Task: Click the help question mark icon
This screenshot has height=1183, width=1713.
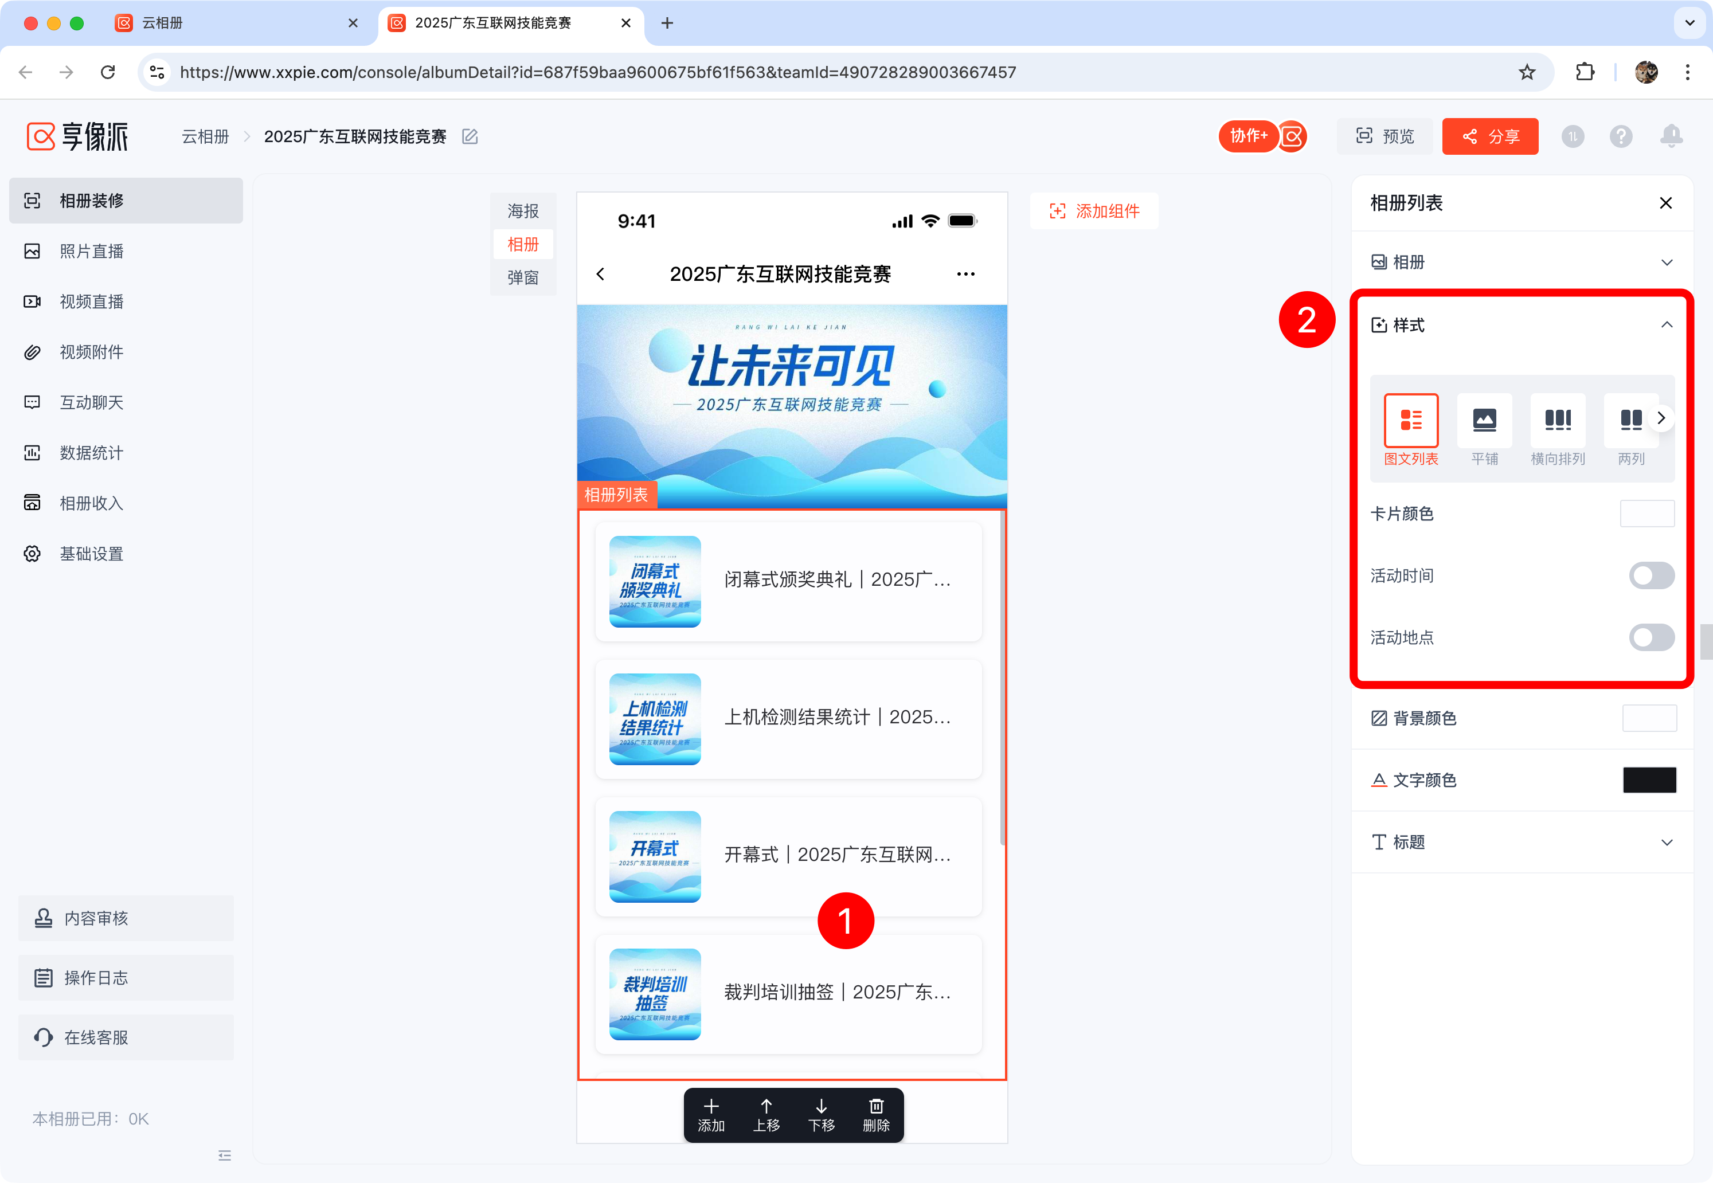Action: pyautogui.click(x=1620, y=136)
